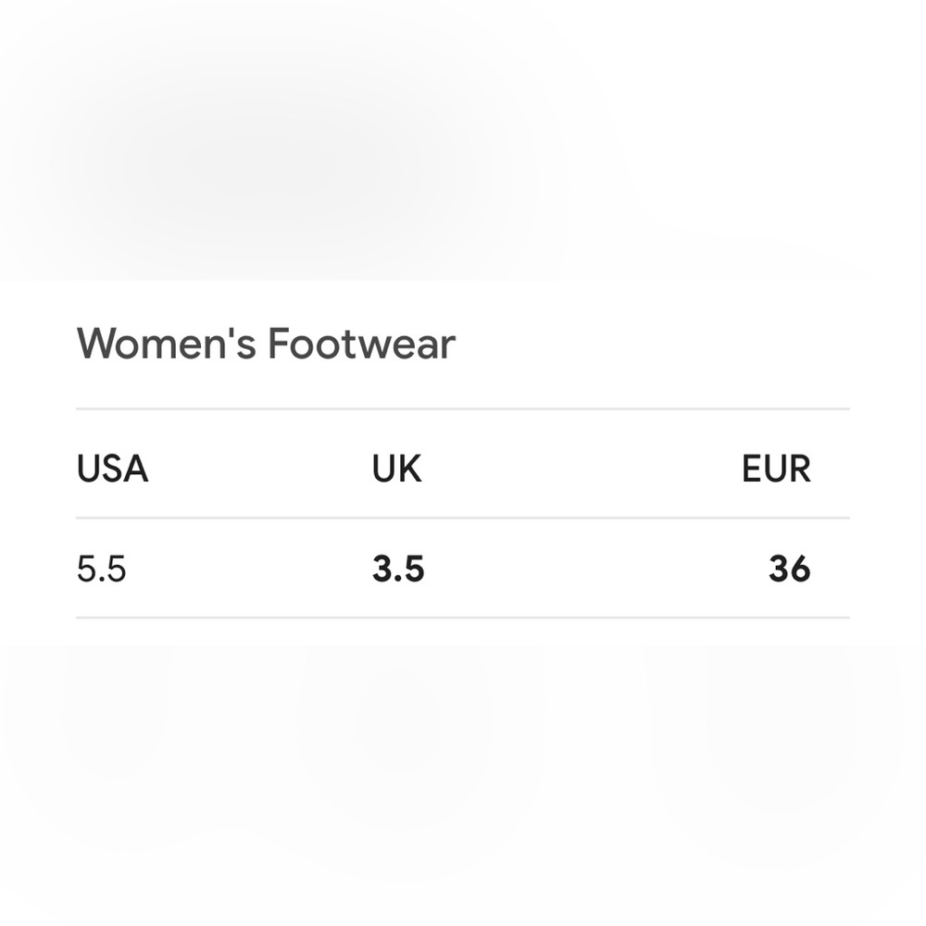Click the word Women's in the heading
This screenshot has width=926, height=926.
[x=167, y=344]
